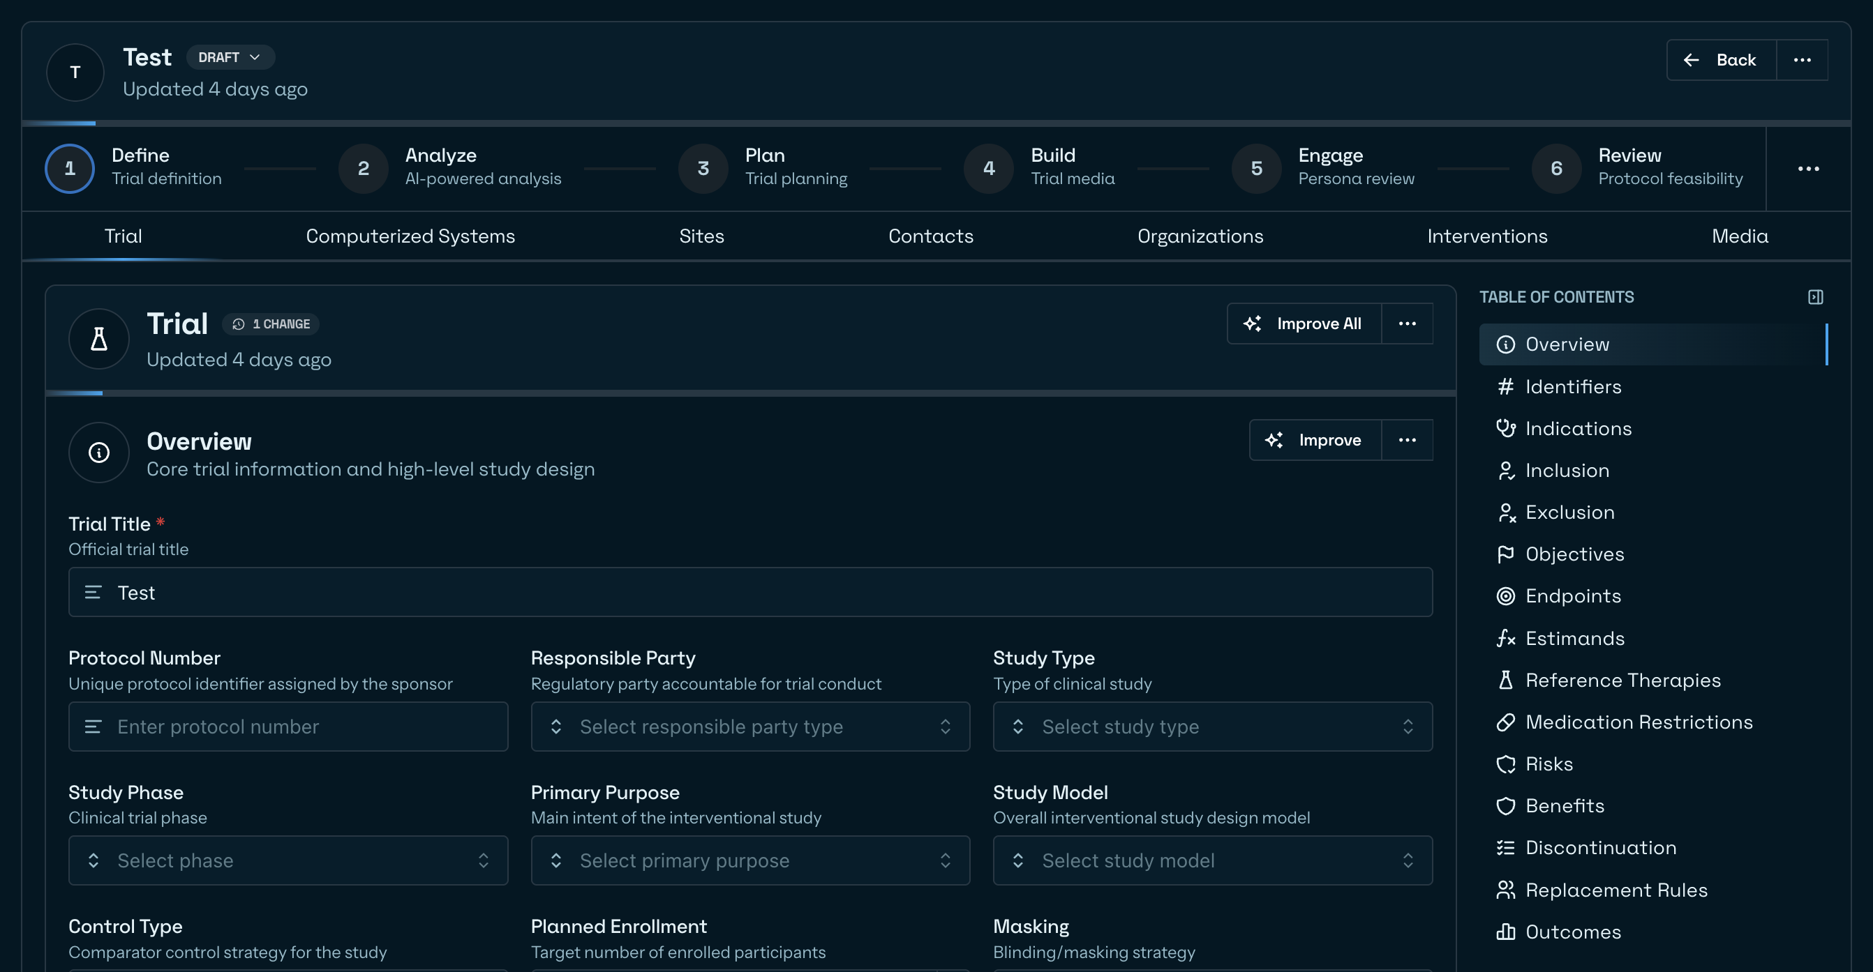Image resolution: width=1873 pixels, height=972 pixels.
Task: Click the Trial flask icon in card header
Action: point(99,340)
